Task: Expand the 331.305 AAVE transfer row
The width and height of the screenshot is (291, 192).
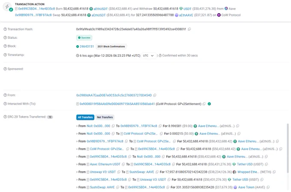Action: 77,187
